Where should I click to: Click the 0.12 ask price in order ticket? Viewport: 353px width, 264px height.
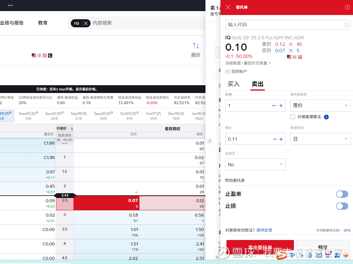click(x=280, y=44)
